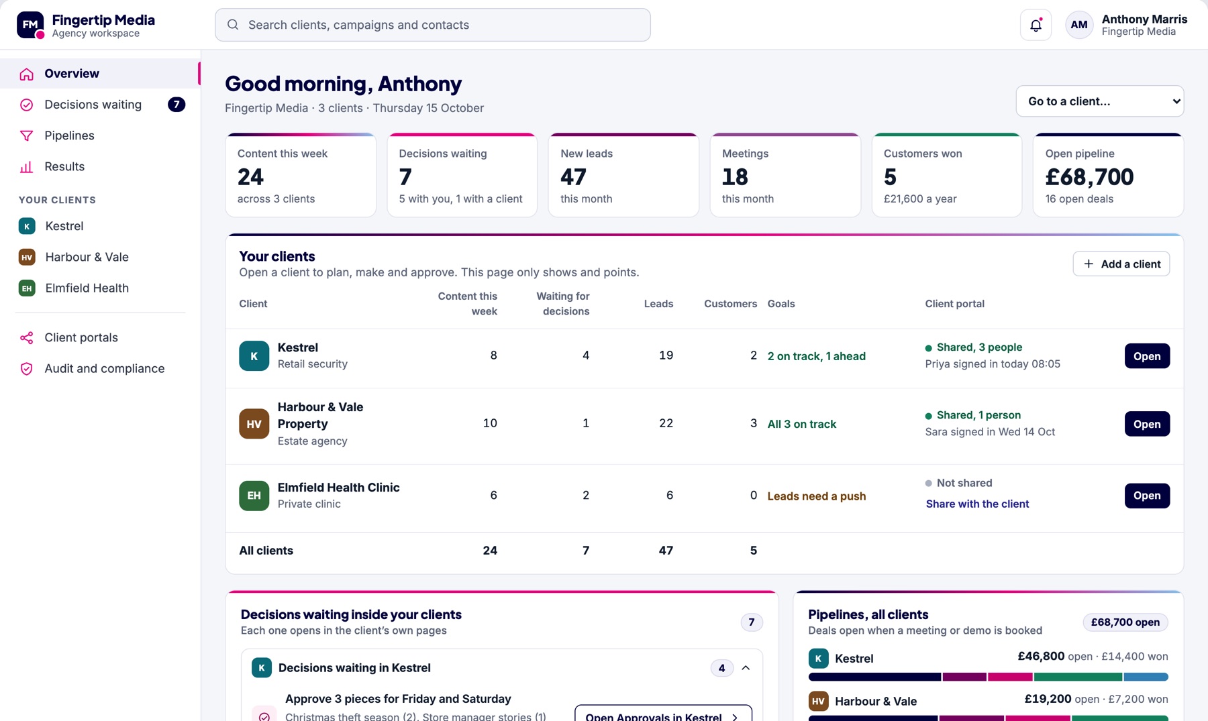Open Audit and compliance in sidebar

point(99,369)
